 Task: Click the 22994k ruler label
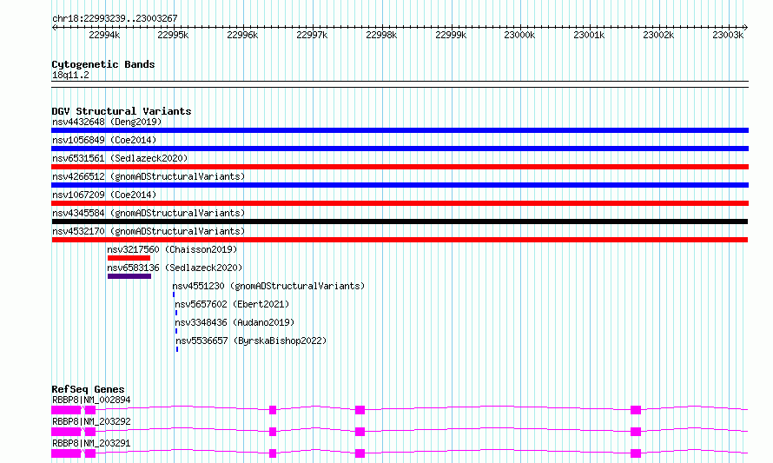click(104, 35)
